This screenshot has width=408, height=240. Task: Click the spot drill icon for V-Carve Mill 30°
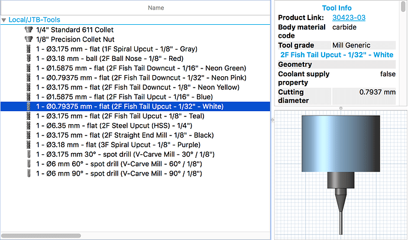[28, 154]
